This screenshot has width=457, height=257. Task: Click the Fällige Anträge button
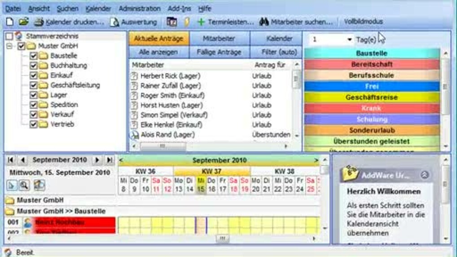tap(219, 52)
